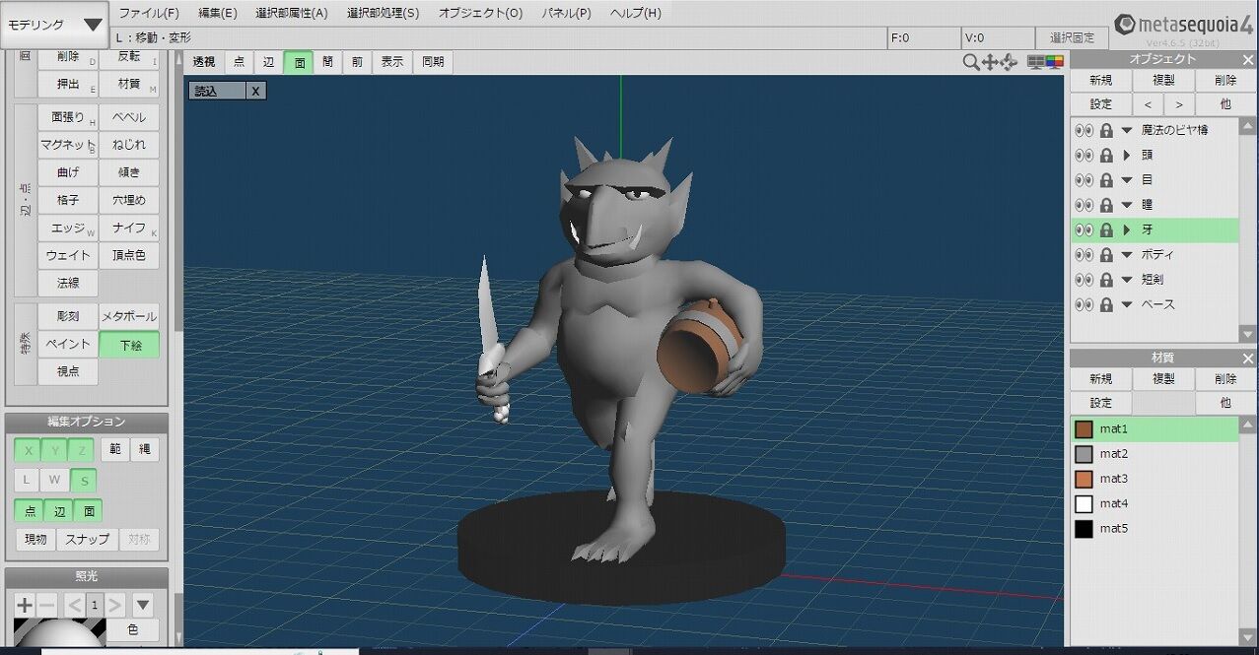
Task: Open the 選択部属性(A) menu
Action: (x=291, y=13)
